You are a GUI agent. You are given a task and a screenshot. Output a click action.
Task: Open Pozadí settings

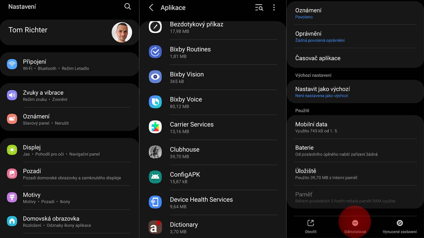[x=70, y=174]
